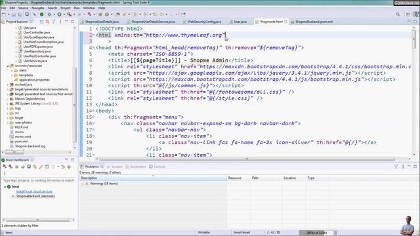420x236 pixels.
Task: Select ShopmeBackend [devtools] in Boot Dashboard
Action: click(x=35, y=196)
